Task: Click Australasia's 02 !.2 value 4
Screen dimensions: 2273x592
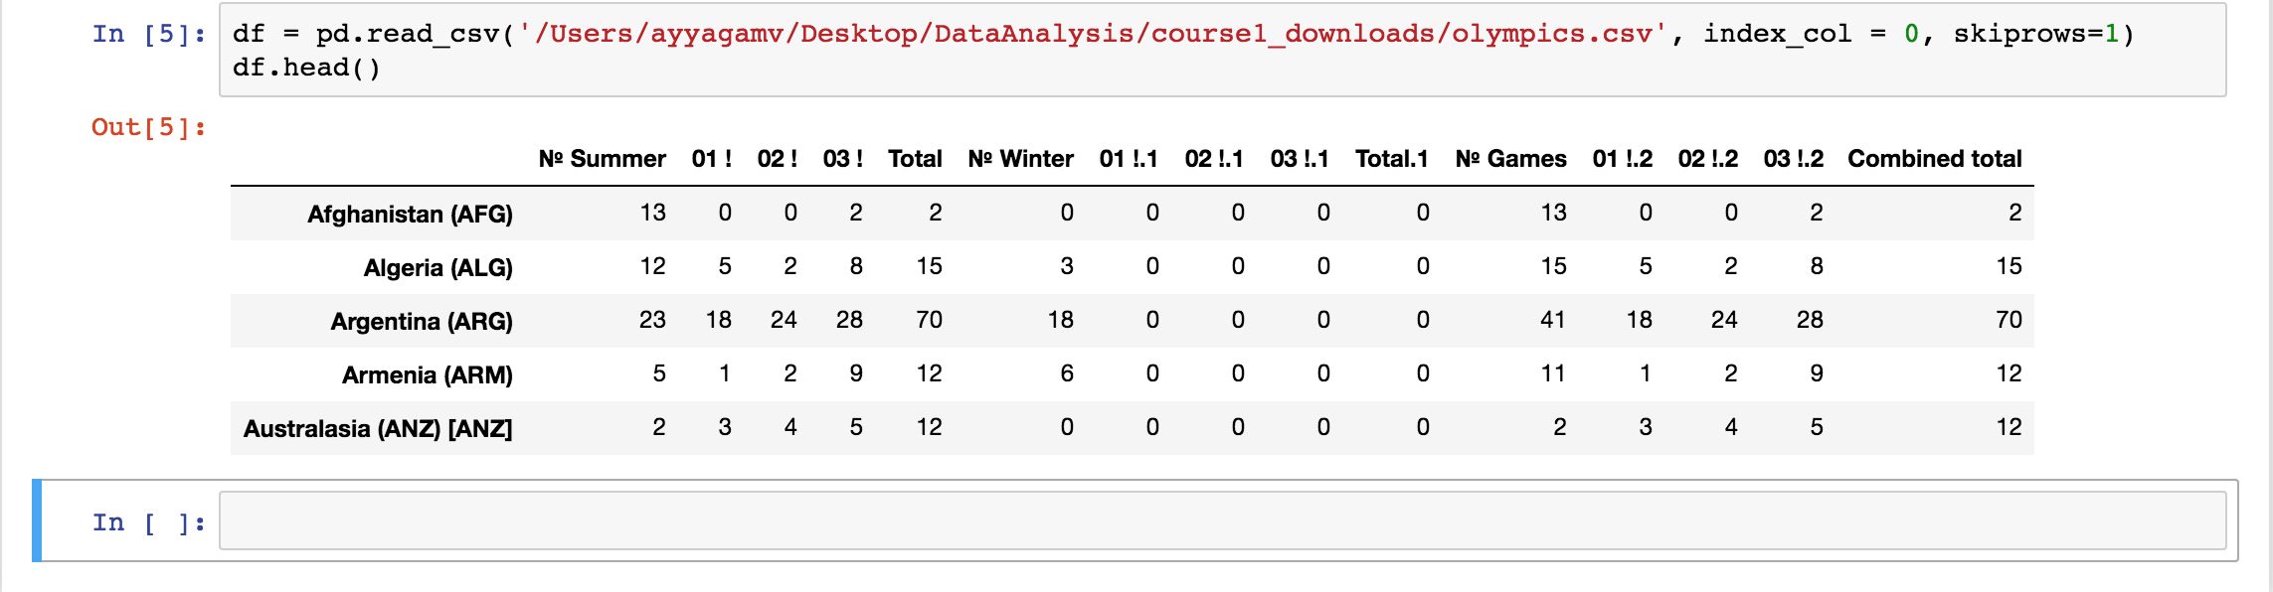Action: tap(1731, 427)
